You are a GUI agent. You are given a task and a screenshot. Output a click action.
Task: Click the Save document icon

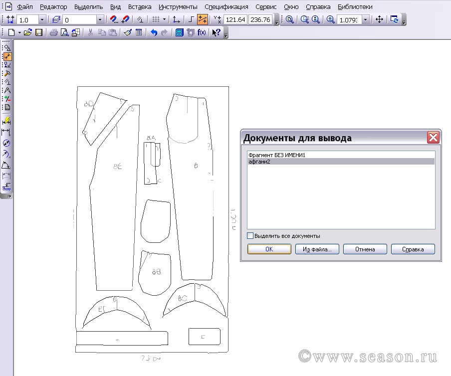(38, 33)
